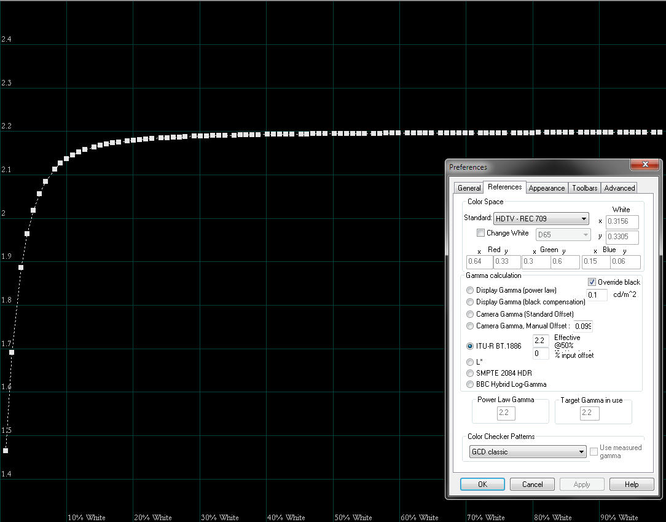This screenshot has width=666, height=522.
Task: Click the % input offset field
Action: pyautogui.click(x=541, y=354)
